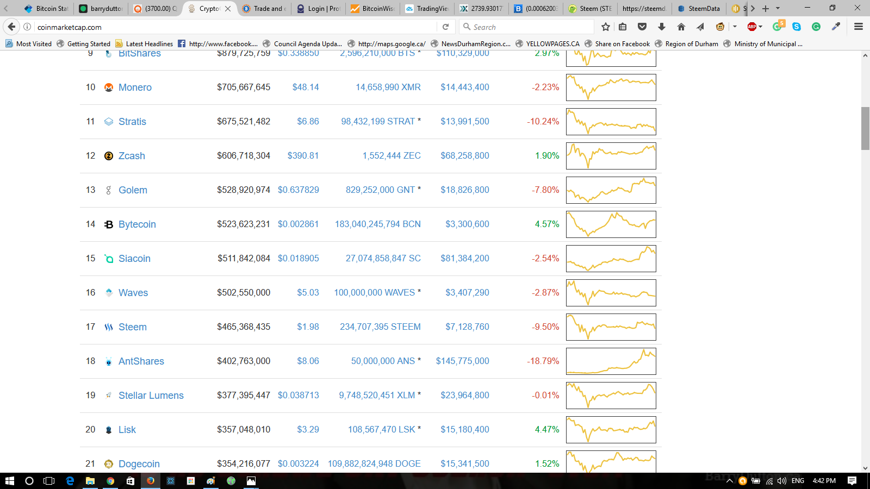This screenshot has width=870, height=489.
Task: Click the green extension icon with badge 5
Action: pyautogui.click(x=778, y=26)
